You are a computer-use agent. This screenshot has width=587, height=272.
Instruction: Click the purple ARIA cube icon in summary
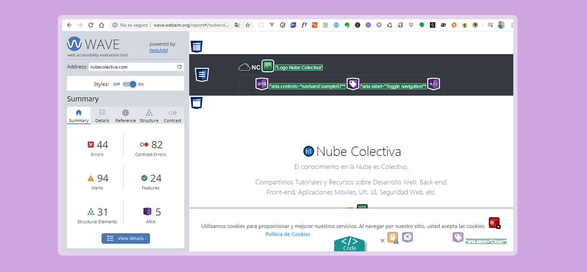pyautogui.click(x=147, y=212)
